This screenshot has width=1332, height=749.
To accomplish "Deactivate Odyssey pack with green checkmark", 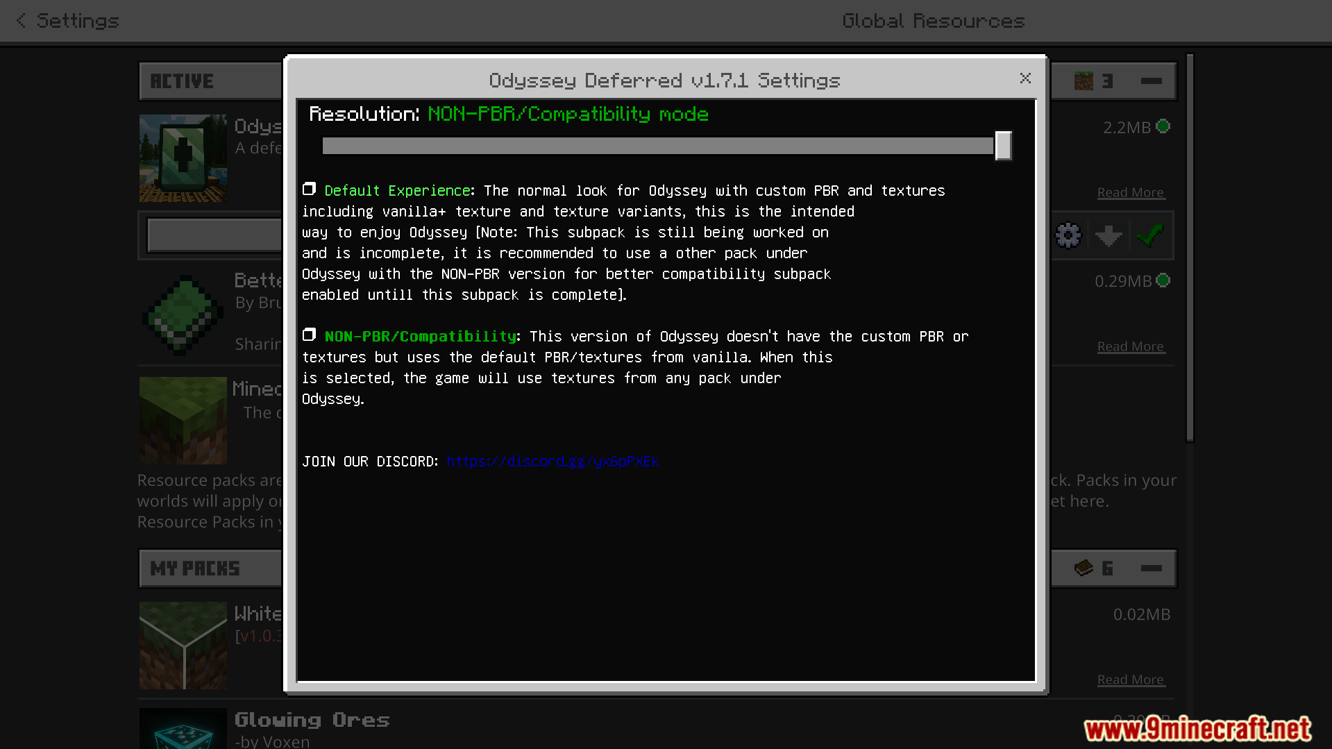I will pos(1149,235).
